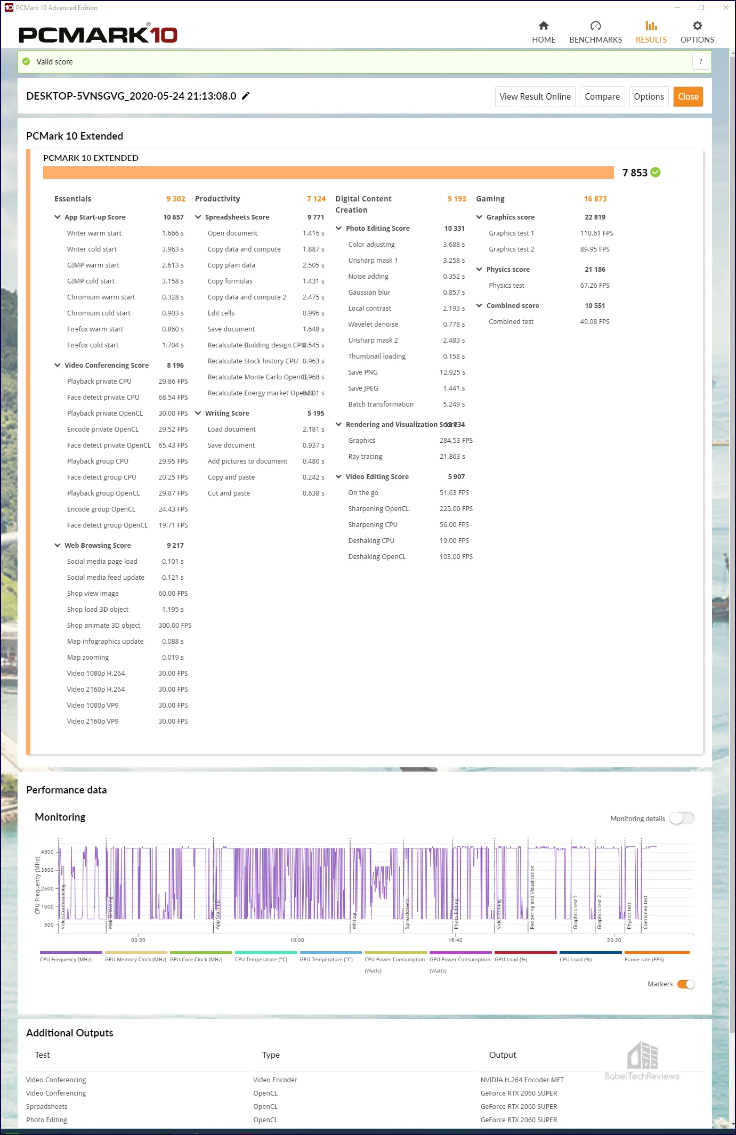Click the pencil icon to rename result
Screen dimensions: 736x1135
pyautogui.click(x=246, y=96)
